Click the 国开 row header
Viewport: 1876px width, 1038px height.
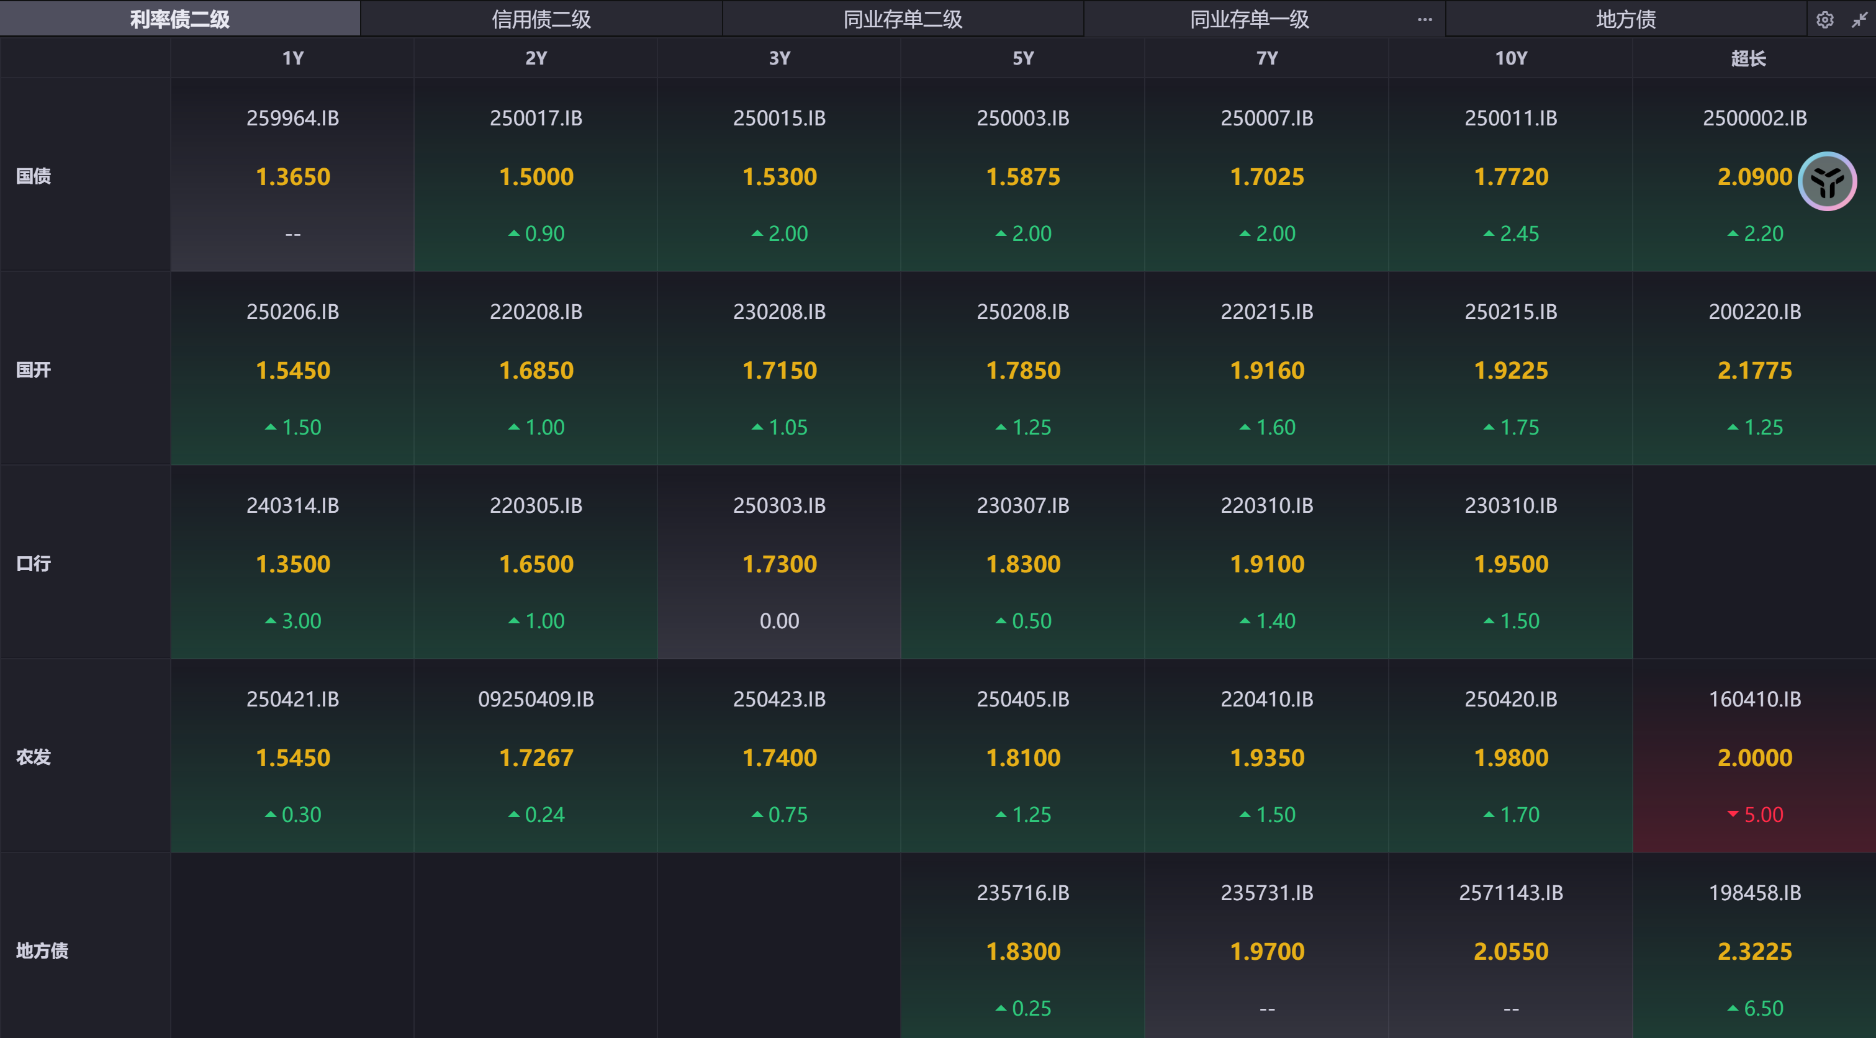tap(34, 369)
